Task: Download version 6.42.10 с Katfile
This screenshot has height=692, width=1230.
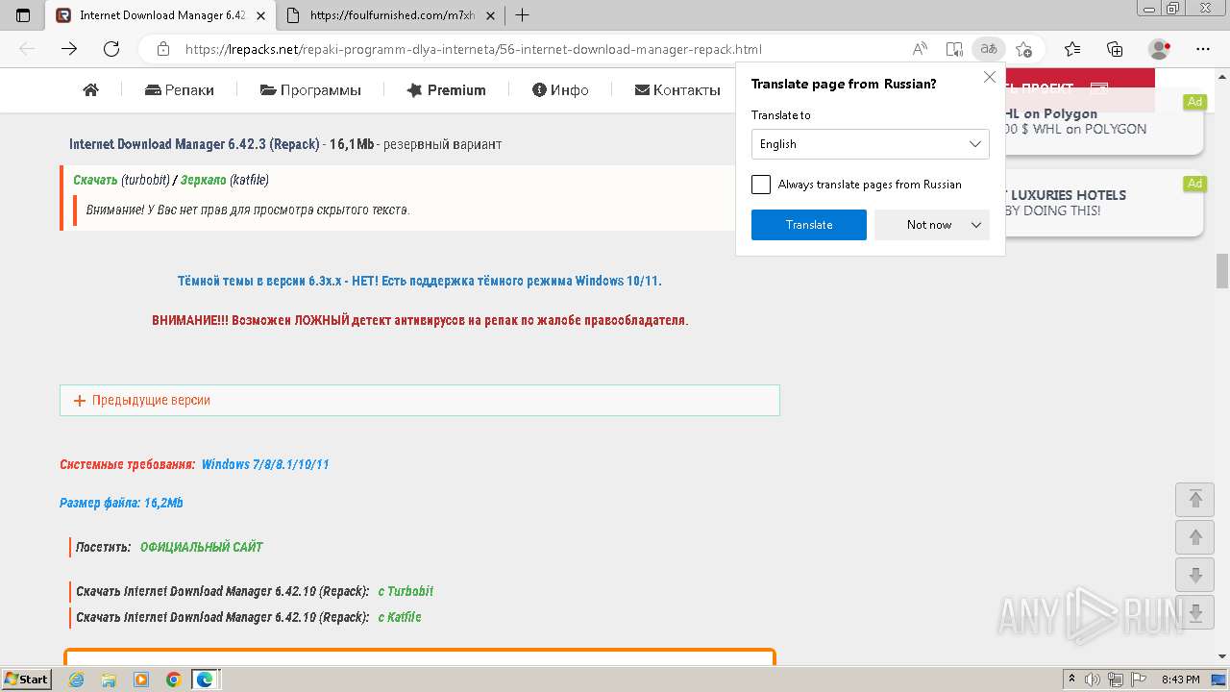Action: [400, 617]
